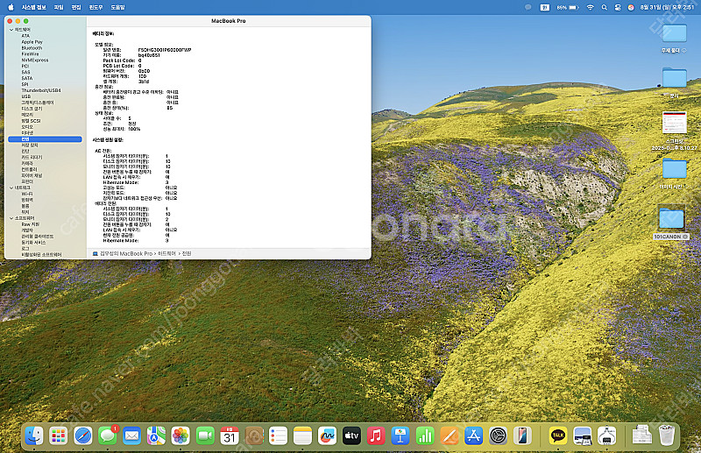701x453 pixels.
Task: Collapse the 소프트웨어 section in the sidebar
Action: pyautogui.click(x=11, y=218)
